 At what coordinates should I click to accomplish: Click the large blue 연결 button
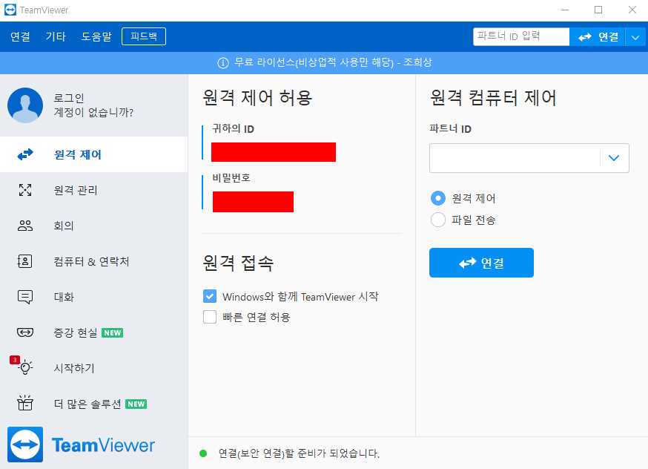481,263
